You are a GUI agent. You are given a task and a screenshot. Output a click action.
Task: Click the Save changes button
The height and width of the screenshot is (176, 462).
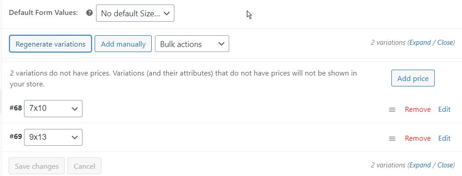tap(37, 166)
